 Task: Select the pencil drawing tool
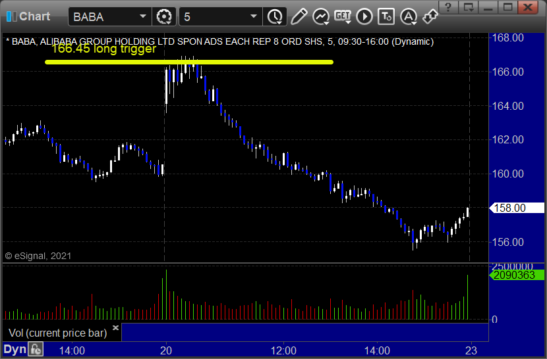299,16
